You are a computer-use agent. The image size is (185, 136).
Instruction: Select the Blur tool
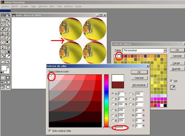click(3, 42)
